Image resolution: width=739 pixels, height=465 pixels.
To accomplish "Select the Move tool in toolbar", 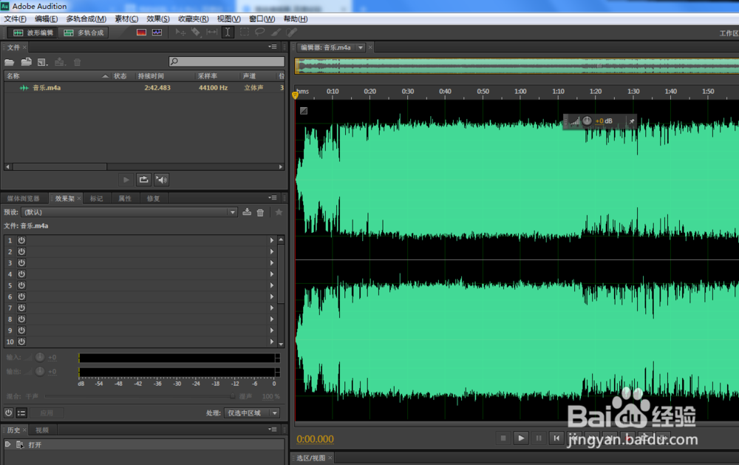I will pyautogui.click(x=180, y=32).
